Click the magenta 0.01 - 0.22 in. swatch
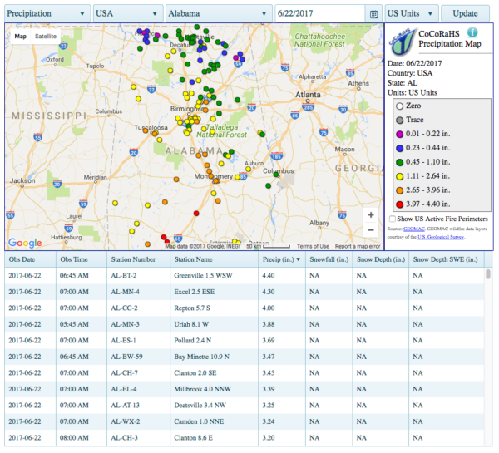The image size is (499, 453). coord(399,135)
